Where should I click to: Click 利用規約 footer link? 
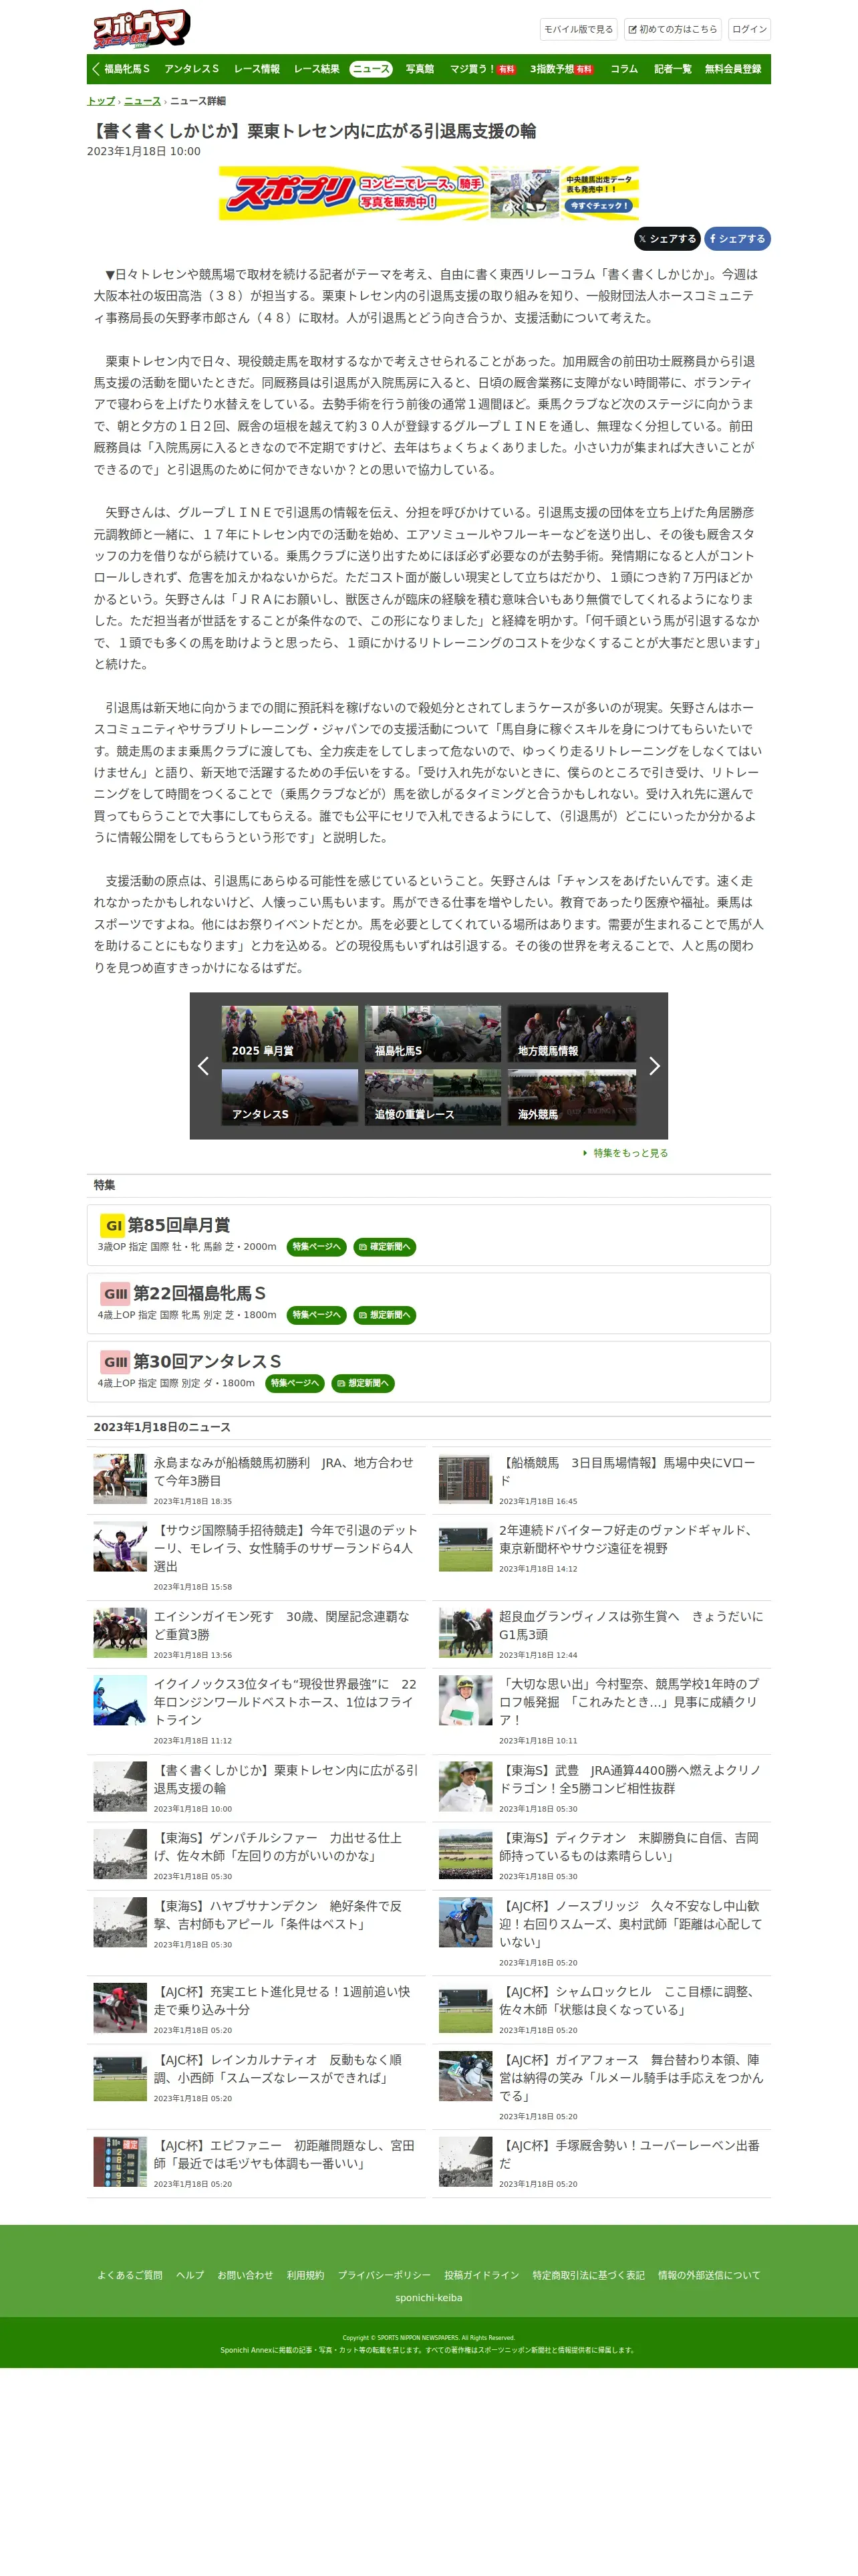pos(305,2275)
